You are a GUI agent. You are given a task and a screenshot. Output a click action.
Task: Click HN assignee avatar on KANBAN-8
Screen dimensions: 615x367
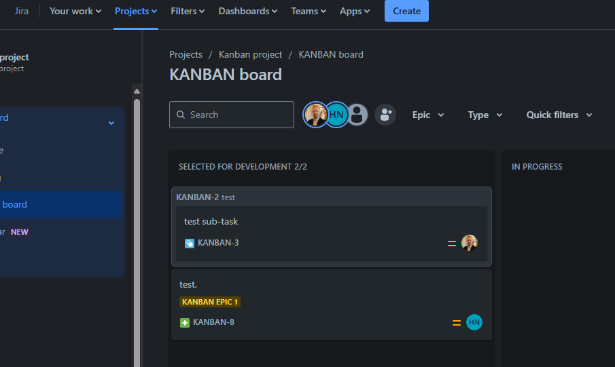point(474,322)
